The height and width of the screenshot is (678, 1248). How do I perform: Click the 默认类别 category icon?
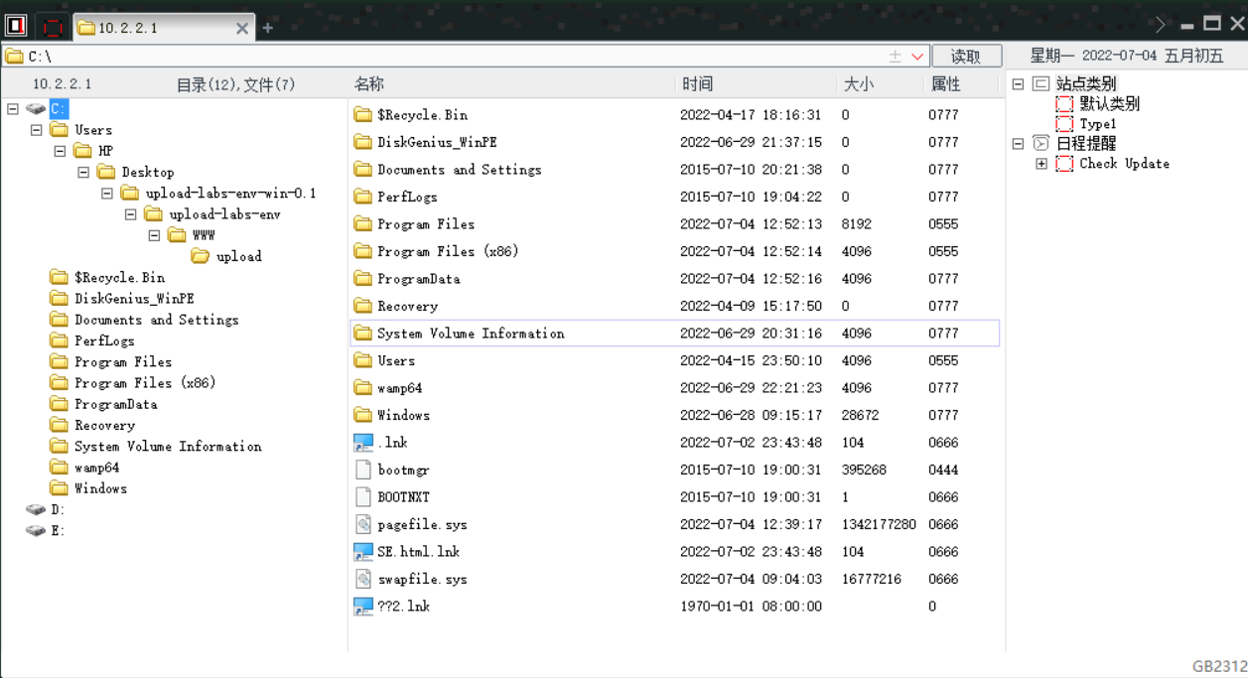(1064, 104)
